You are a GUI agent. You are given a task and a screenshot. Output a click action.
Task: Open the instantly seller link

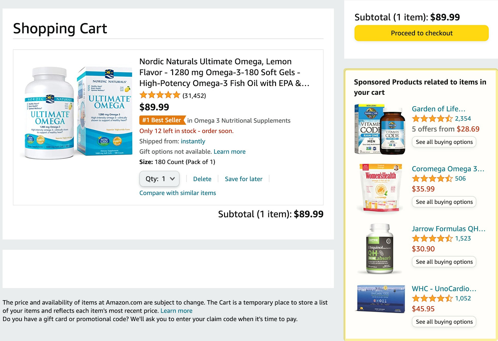[193, 141]
